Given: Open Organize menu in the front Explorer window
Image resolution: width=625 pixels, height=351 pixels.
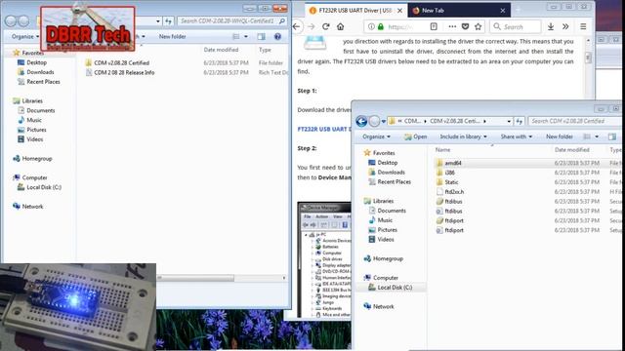Looking at the screenshot, I should pos(376,136).
